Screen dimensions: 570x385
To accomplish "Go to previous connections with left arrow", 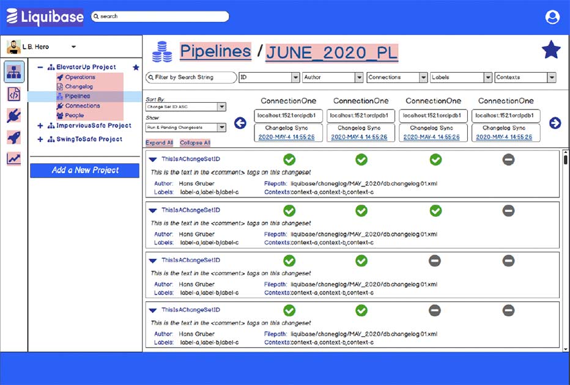I will point(240,123).
